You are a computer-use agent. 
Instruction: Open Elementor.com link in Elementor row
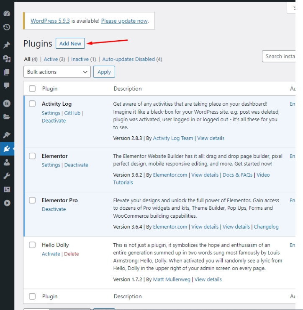tap(170, 175)
